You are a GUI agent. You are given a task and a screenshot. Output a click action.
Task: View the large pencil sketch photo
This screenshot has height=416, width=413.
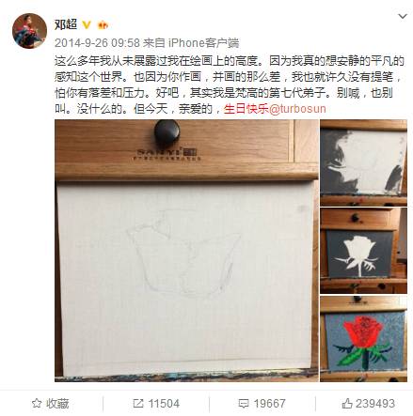(186, 251)
